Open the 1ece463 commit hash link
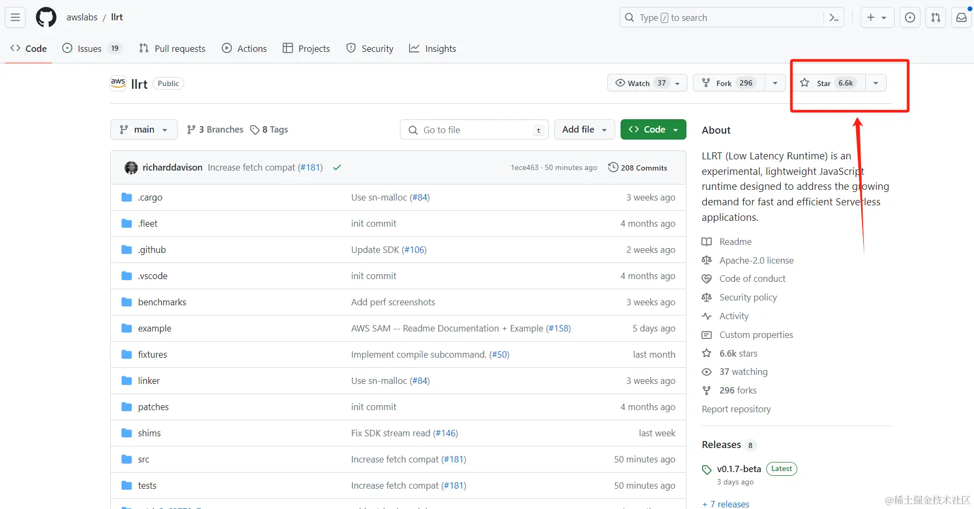Viewport: 974px width, 509px height. point(525,167)
